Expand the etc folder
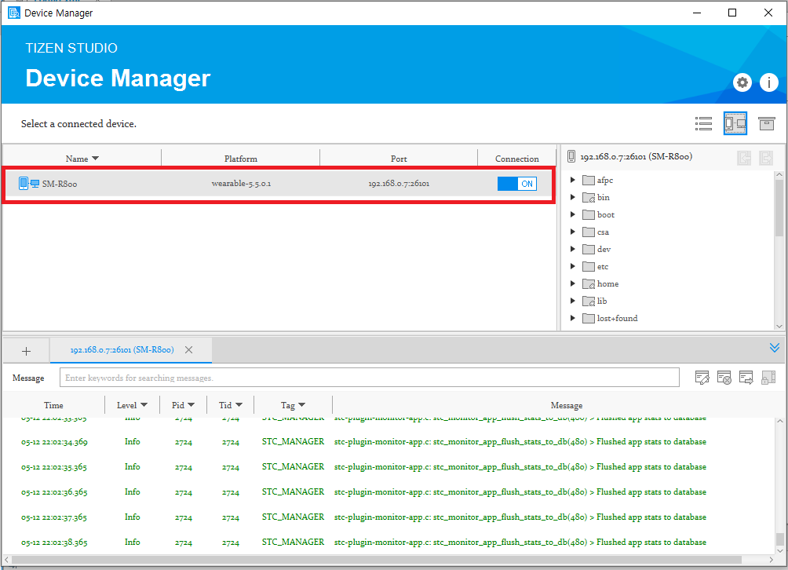788x570 pixels. coord(572,266)
